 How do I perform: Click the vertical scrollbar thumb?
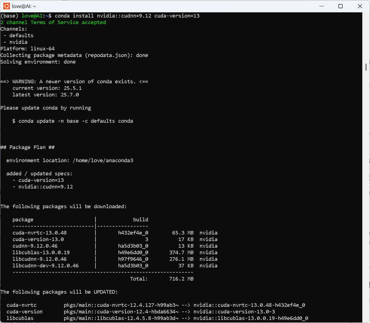(366, 67)
